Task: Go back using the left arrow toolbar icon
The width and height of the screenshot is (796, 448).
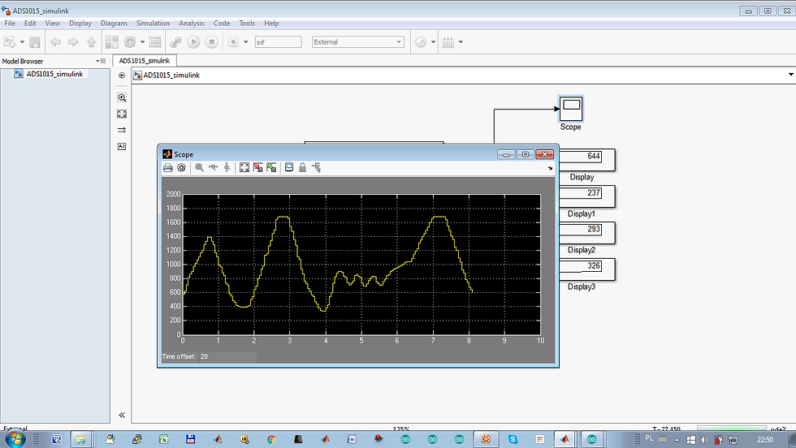Action: 55,42
